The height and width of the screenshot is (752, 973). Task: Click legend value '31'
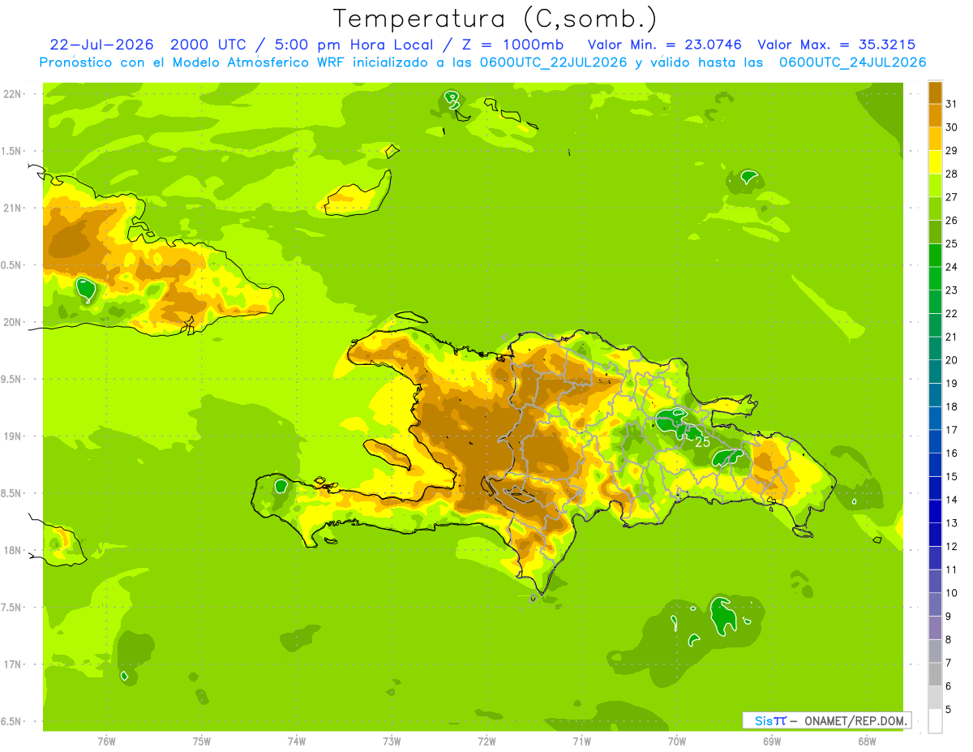click(x=952, y=104)
